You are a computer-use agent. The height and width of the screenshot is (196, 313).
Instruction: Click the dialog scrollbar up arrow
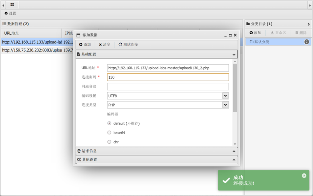(x=235, y=62)
